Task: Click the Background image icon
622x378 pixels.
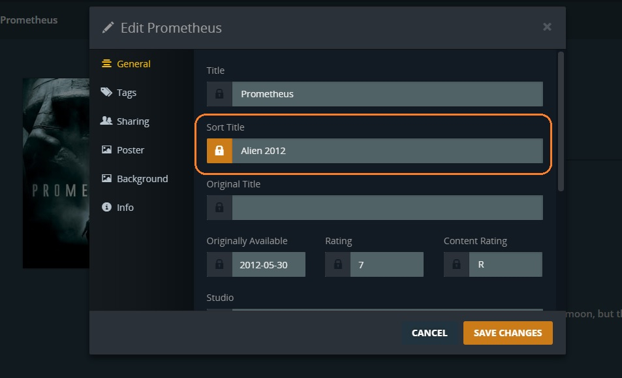Action: pyautogui.click(x=106, y=179)
